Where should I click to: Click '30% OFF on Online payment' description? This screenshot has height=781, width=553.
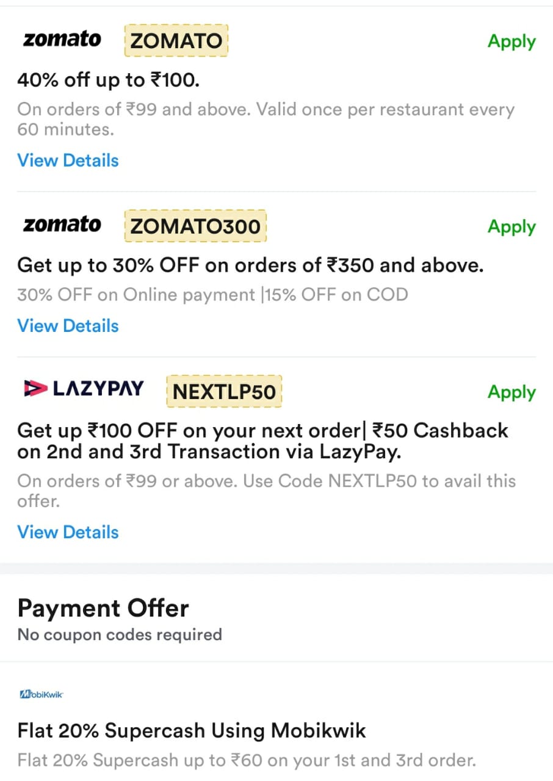click(x=212, y=295)
